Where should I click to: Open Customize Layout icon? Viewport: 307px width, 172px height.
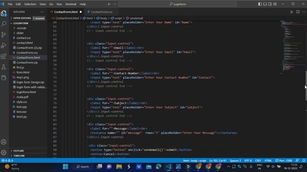[275, 4]
